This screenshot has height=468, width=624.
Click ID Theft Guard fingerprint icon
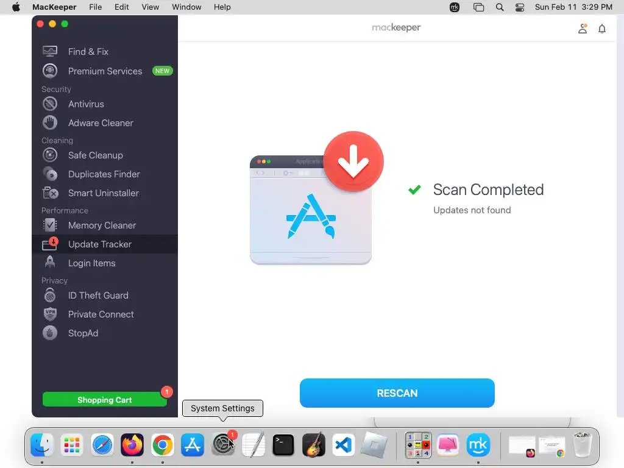pyautogui.click(x=50, y=296)
